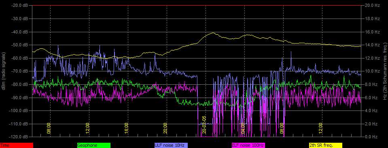Select the 20:00 time axis marker
The width and height of the screenshot is (388, 148).
coord(165,128)
